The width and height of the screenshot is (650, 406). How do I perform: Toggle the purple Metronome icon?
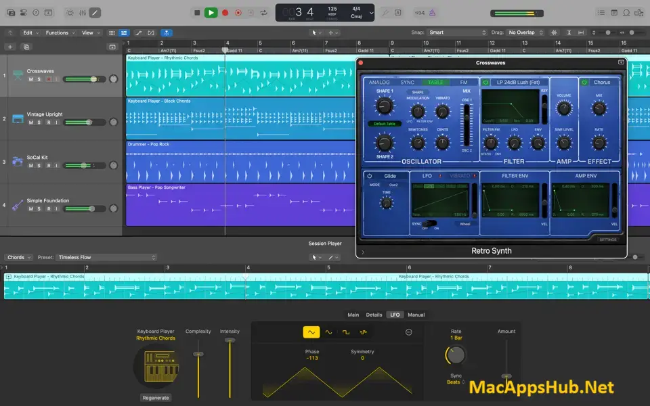click(x=433, y=13)
